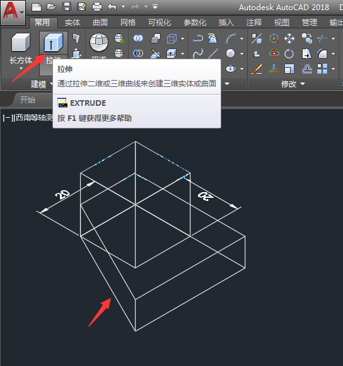343x366 pixels.
Task: Select the Polyline draw tool
Action: [x=198, y=38]
